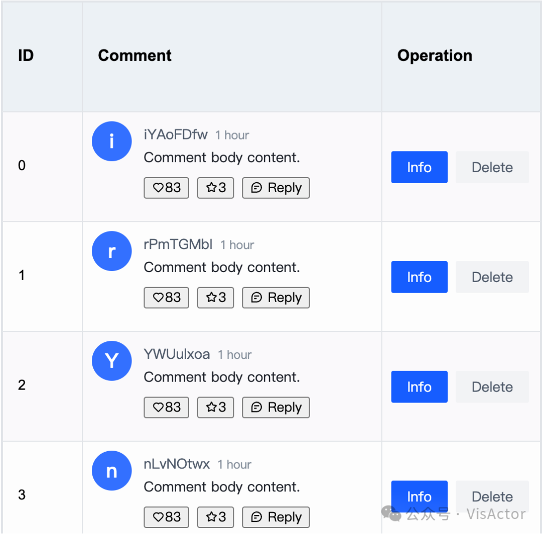Open the 'Y' avatar of YWUulxoa

click(x=111, y=361)
